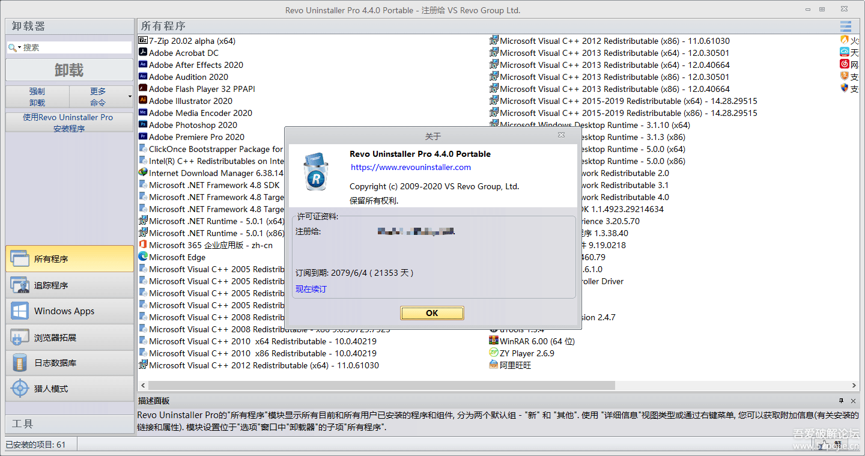865x456 pixels.
Task: Open the search options dropdown arrow
Action: tap(19, 47)
